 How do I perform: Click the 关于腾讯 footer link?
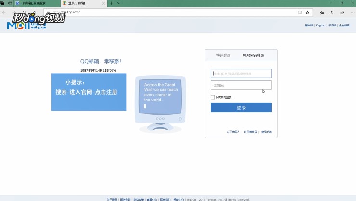112,200
